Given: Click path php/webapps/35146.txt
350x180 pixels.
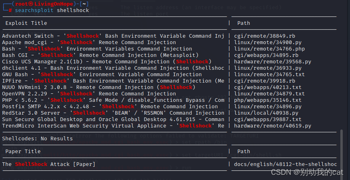Looking at the screenshot, I should (267, 100).
